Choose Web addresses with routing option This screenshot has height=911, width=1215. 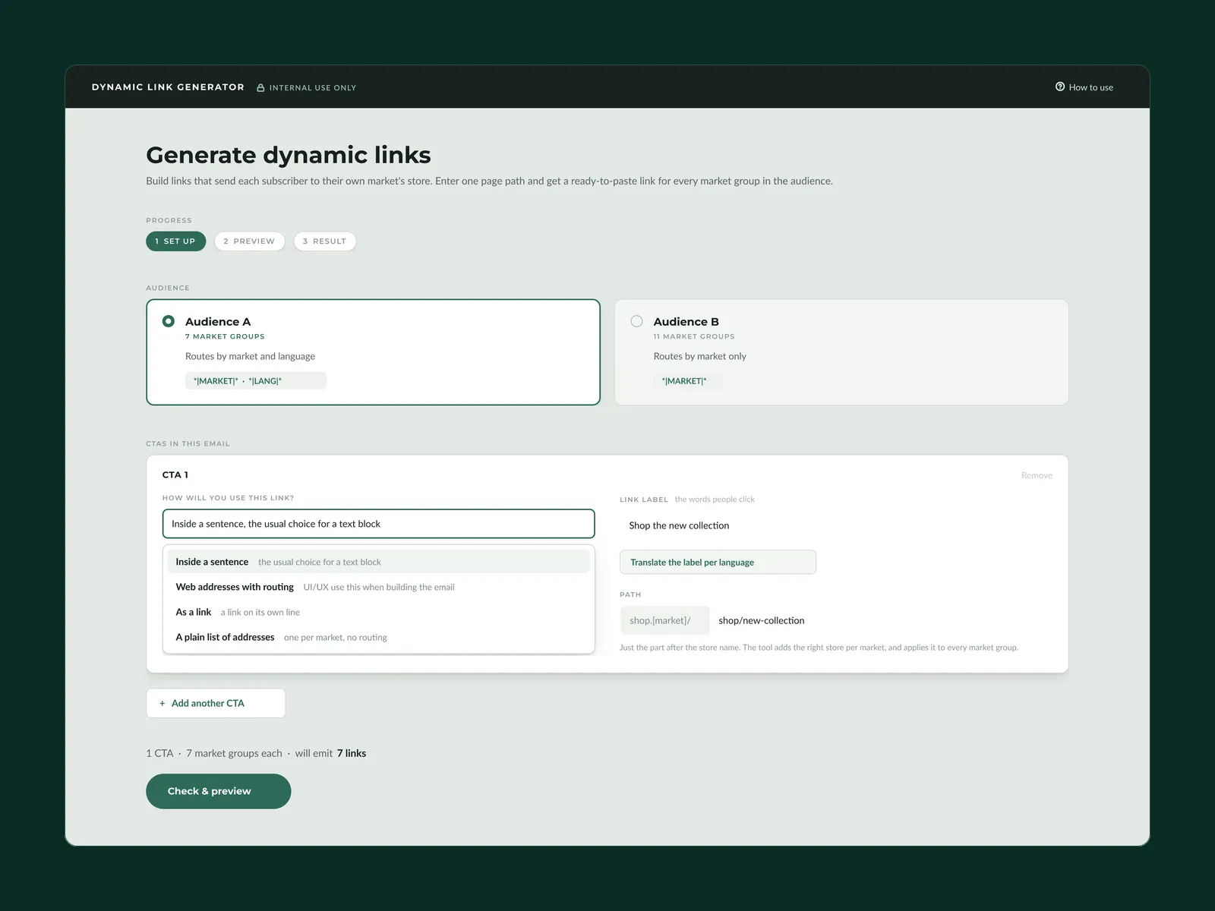[378, 587]
